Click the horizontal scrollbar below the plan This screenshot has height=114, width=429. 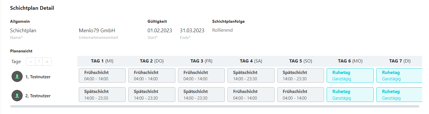point(215,106)
